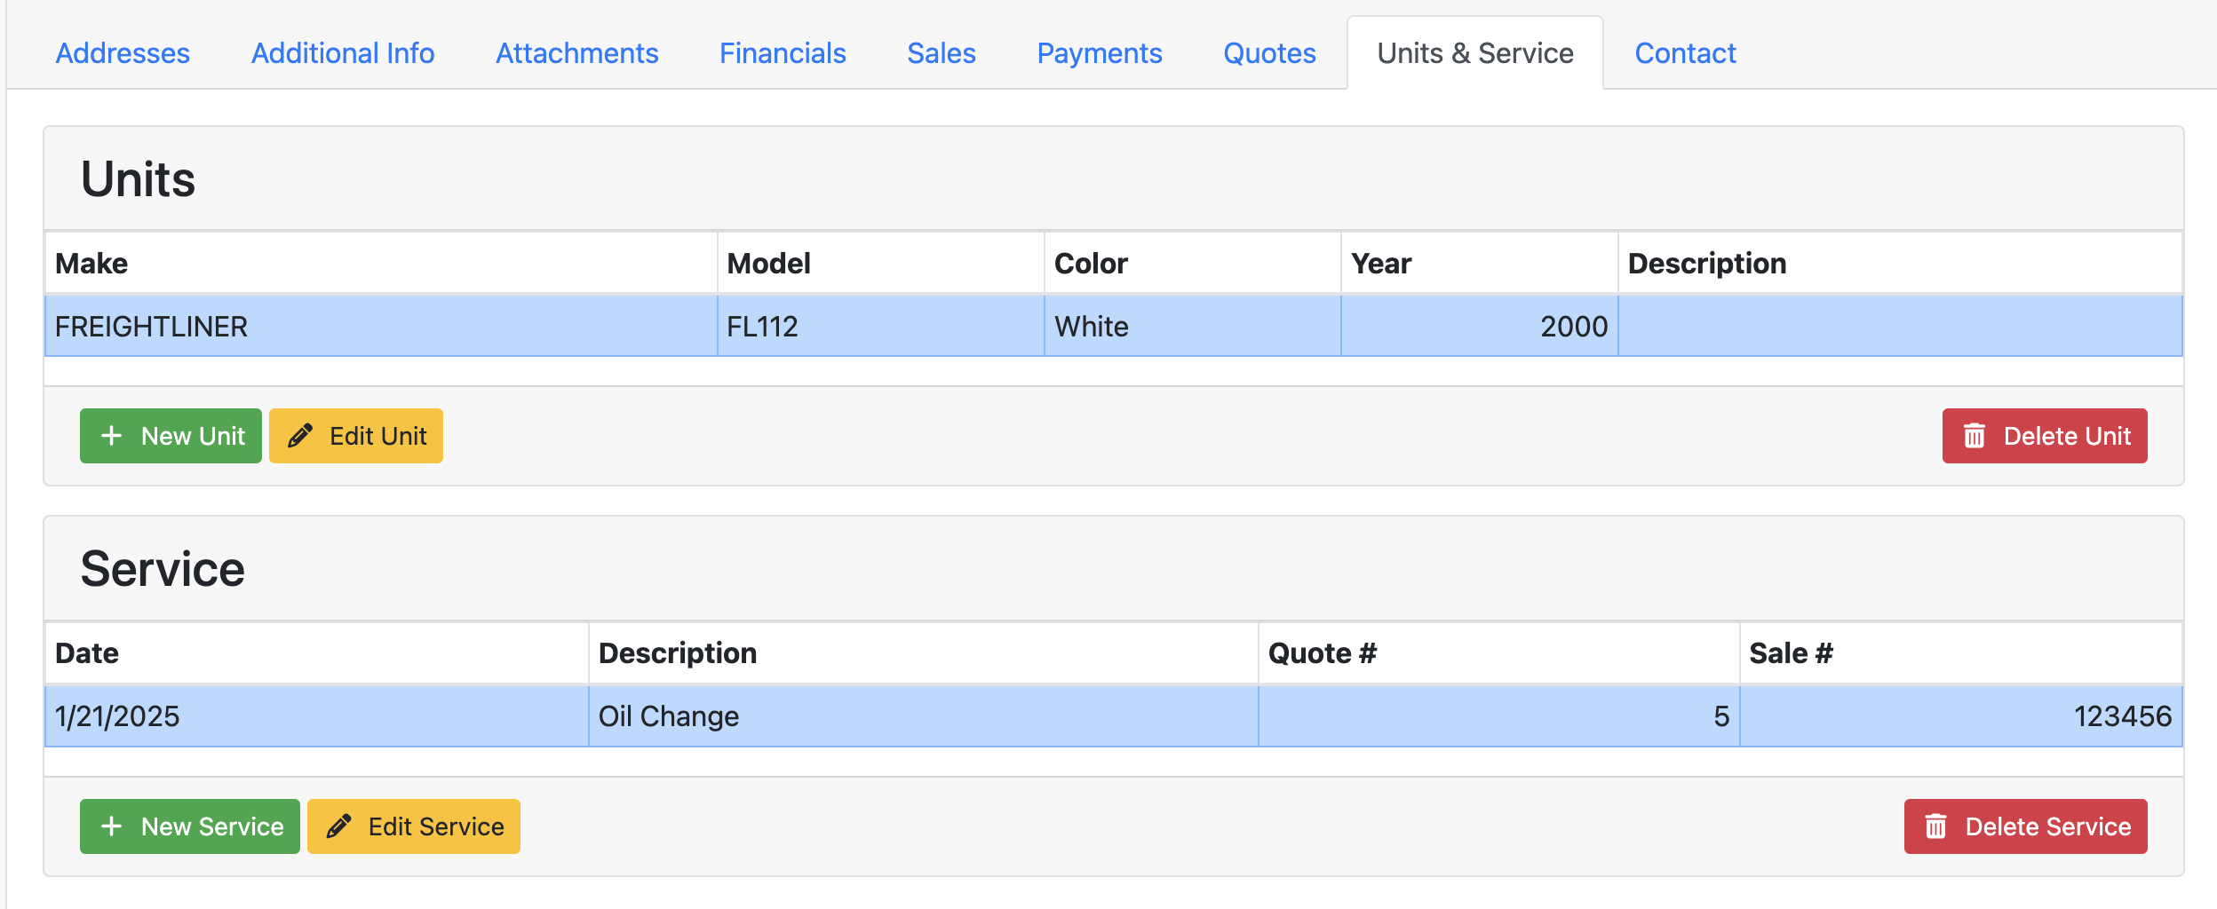
Task: Open the Contact tab
Action: tap(1685, 53)
